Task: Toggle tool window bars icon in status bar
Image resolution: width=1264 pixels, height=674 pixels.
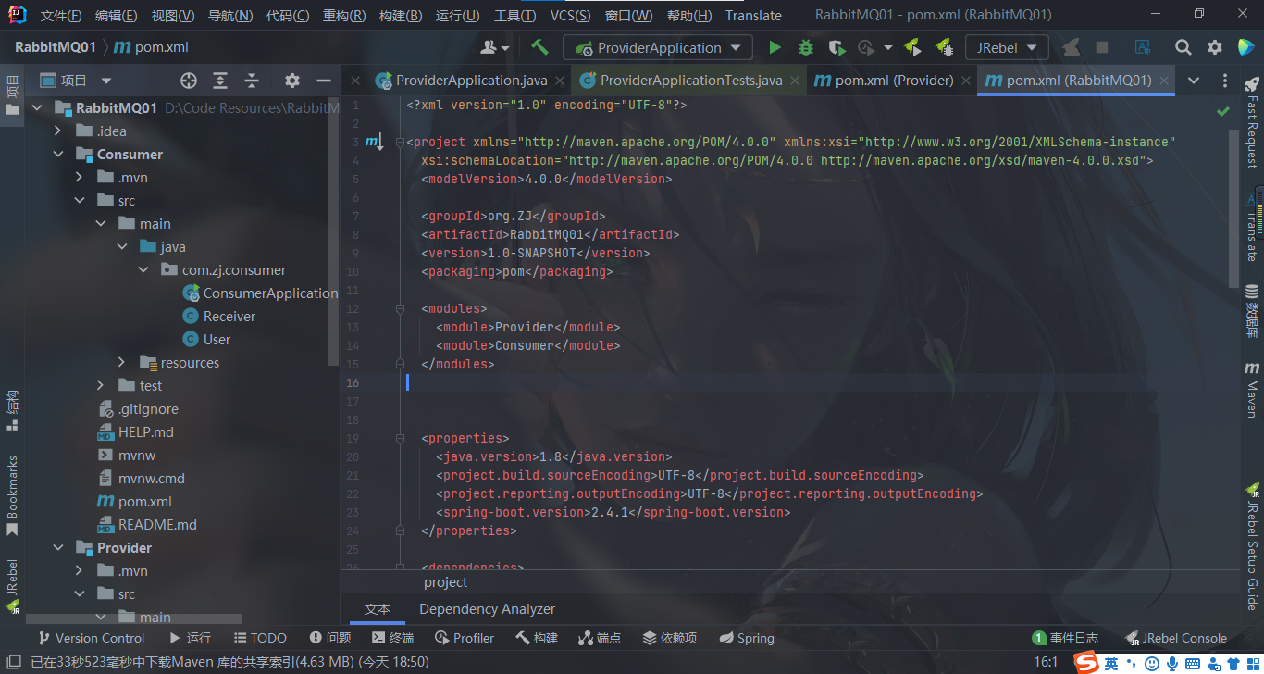Action: (14, 662)
